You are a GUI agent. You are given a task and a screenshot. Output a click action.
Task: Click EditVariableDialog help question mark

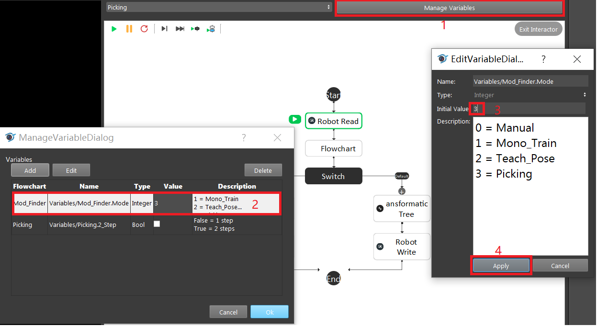(543, 59)
